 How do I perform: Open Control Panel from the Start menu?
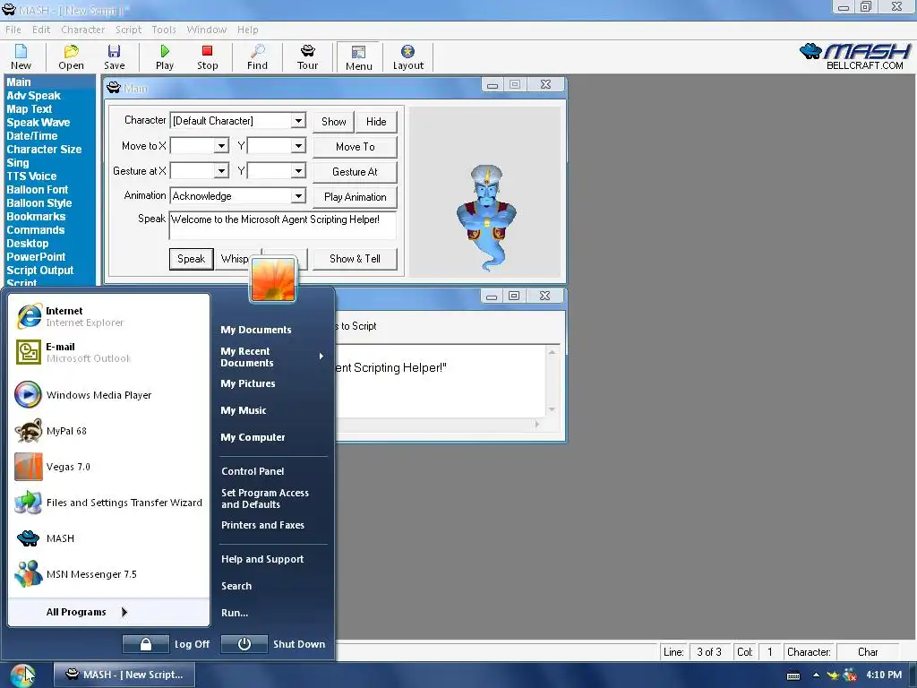pyautogui.click(x=253, y=471)
